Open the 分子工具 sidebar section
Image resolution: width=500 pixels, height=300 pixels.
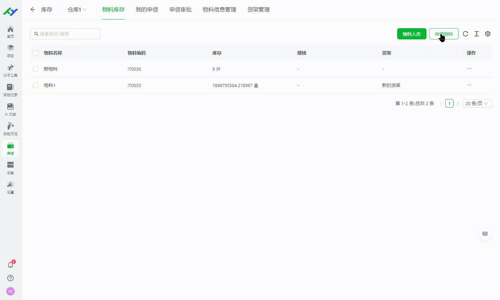click(10, 70)
